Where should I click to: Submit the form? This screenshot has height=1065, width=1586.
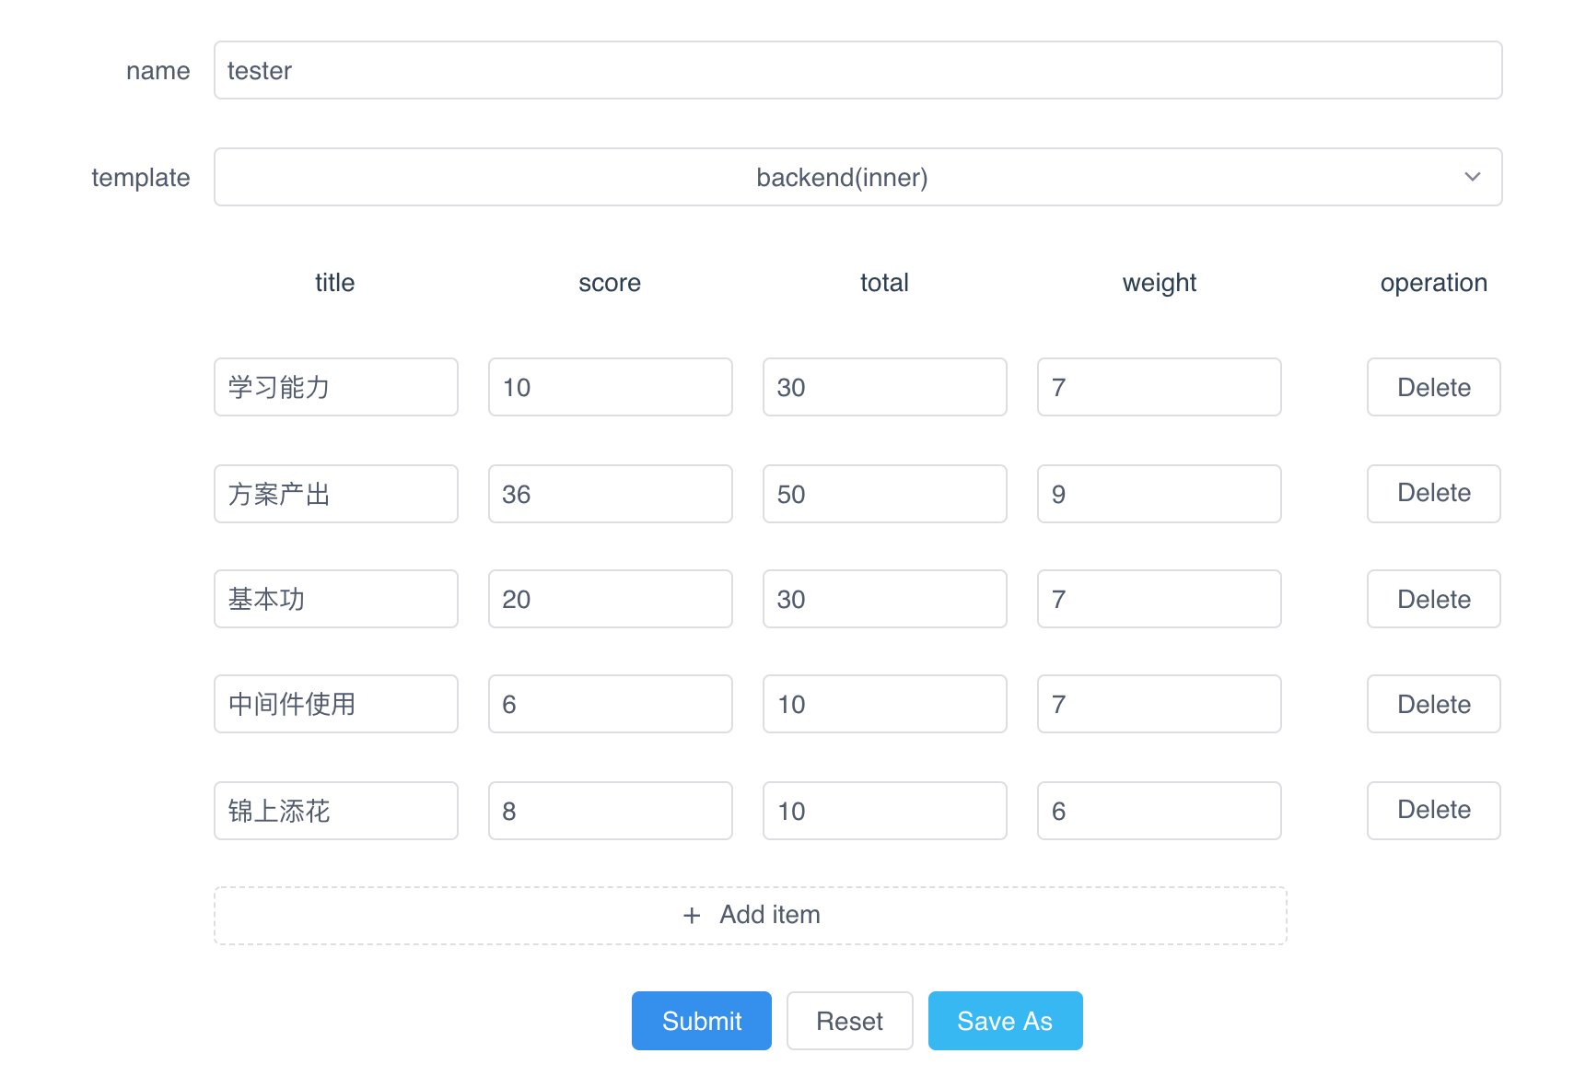click(x=702, y=1021)
